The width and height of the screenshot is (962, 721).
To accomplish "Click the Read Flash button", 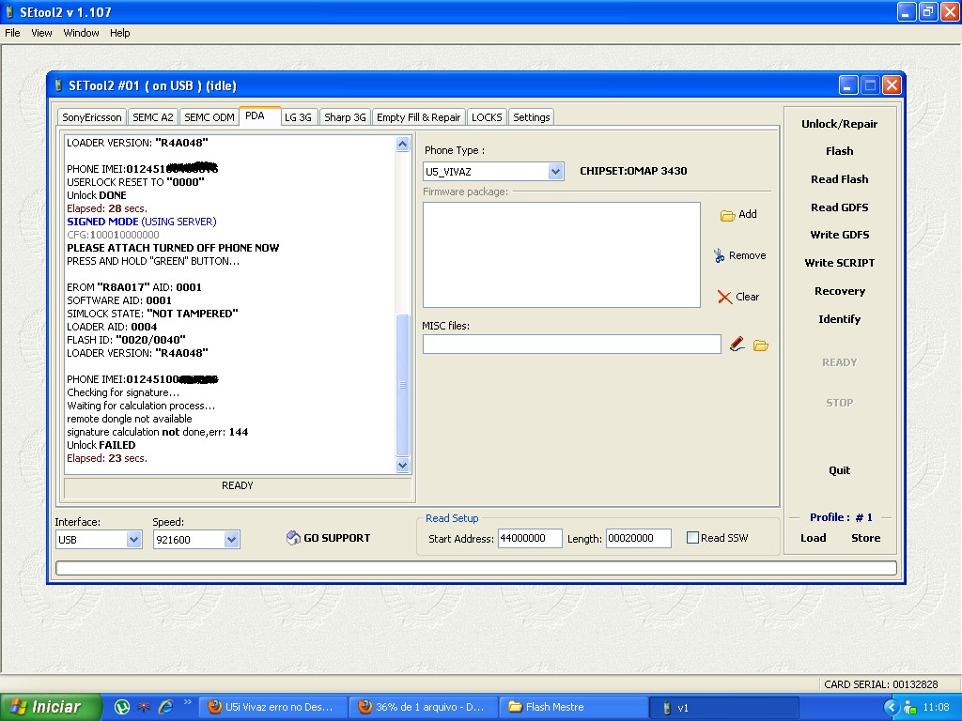I will (x=839, y=179).
